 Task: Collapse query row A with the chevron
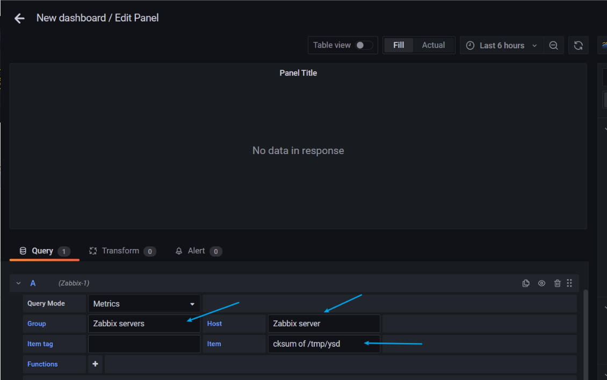click(19, 283)
